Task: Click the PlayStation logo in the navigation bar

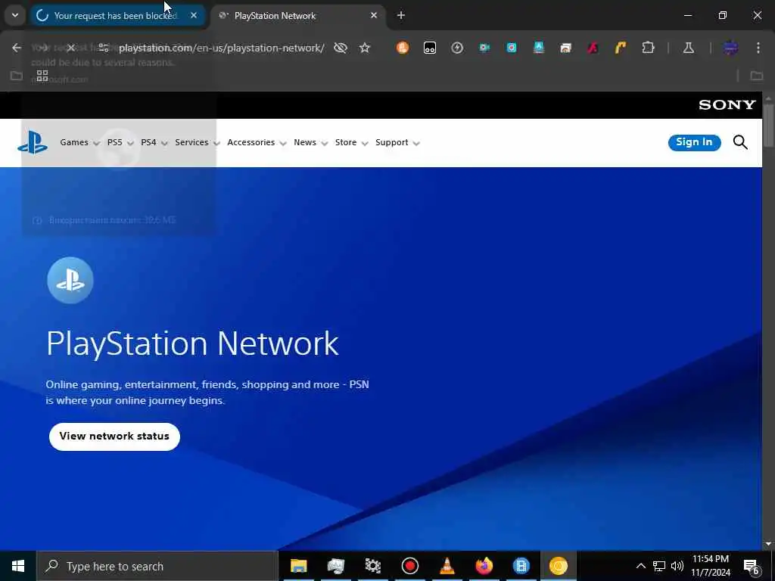Action: point(33,142)
